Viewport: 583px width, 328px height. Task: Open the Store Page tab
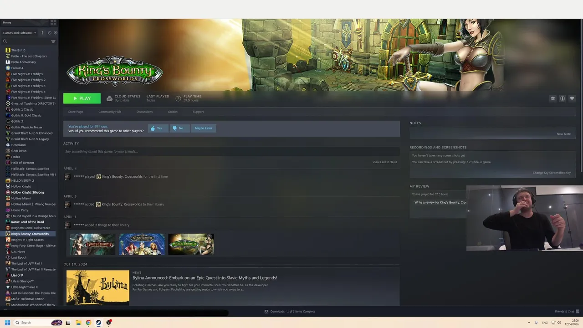click(76, 112)
